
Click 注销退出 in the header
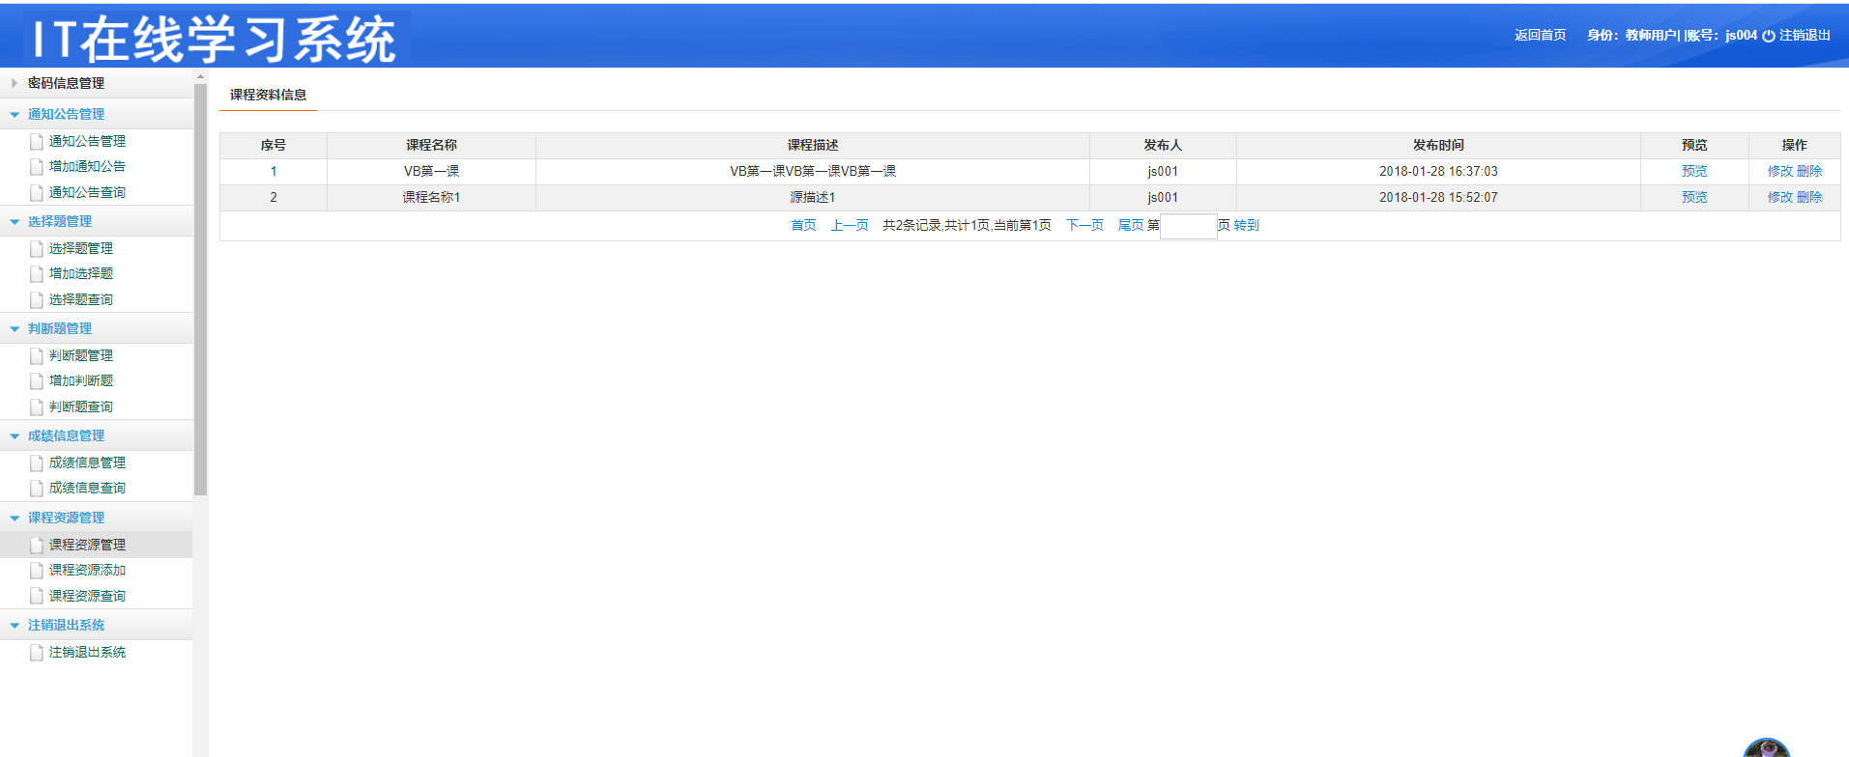point(1805,35)
